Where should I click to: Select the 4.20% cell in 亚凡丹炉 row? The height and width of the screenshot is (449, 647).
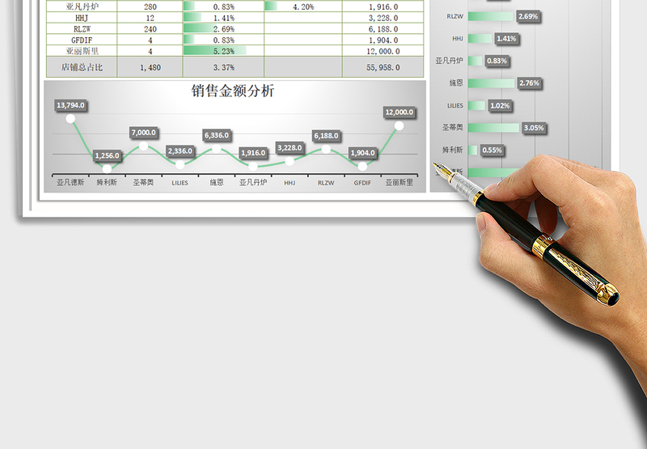point(303,6)
